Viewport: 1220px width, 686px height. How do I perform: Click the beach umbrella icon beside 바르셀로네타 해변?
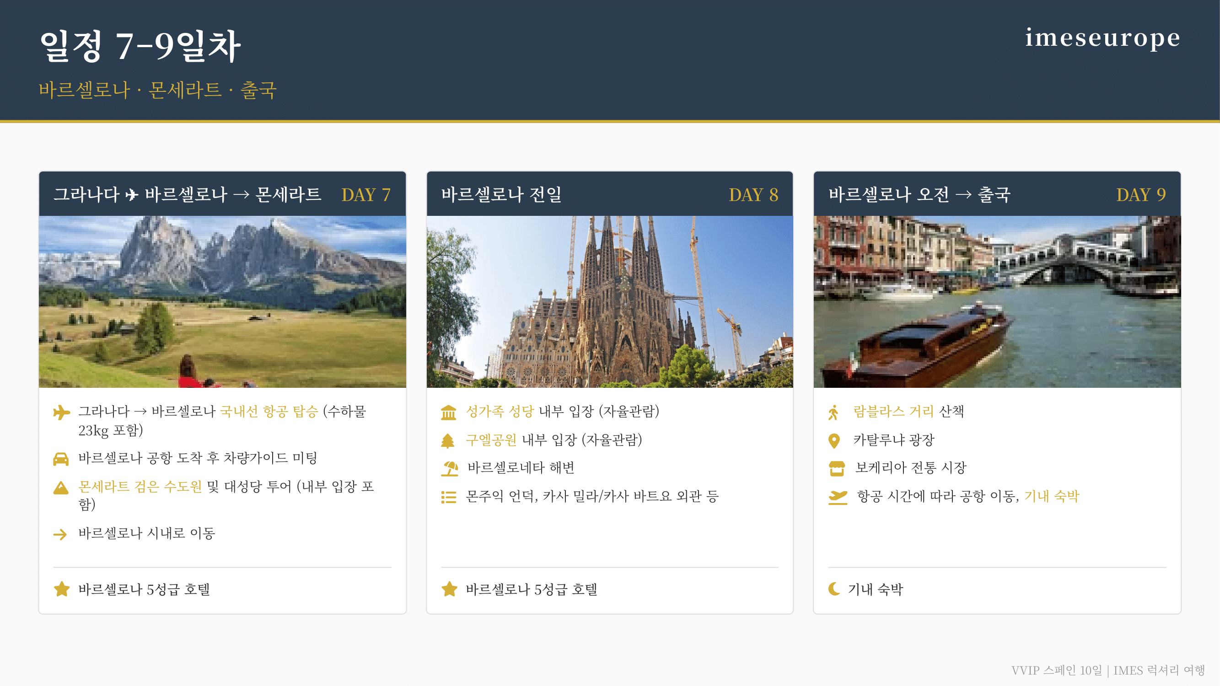coord(450,469)
